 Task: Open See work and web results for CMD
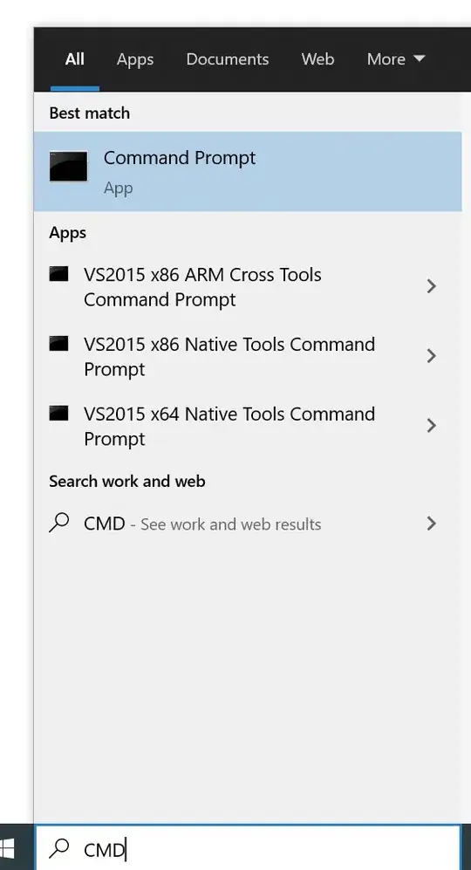pyautogui.click(x=248, y=524)
